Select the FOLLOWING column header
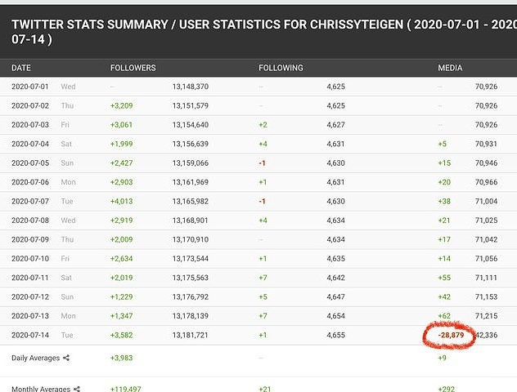 coord(281,68)
